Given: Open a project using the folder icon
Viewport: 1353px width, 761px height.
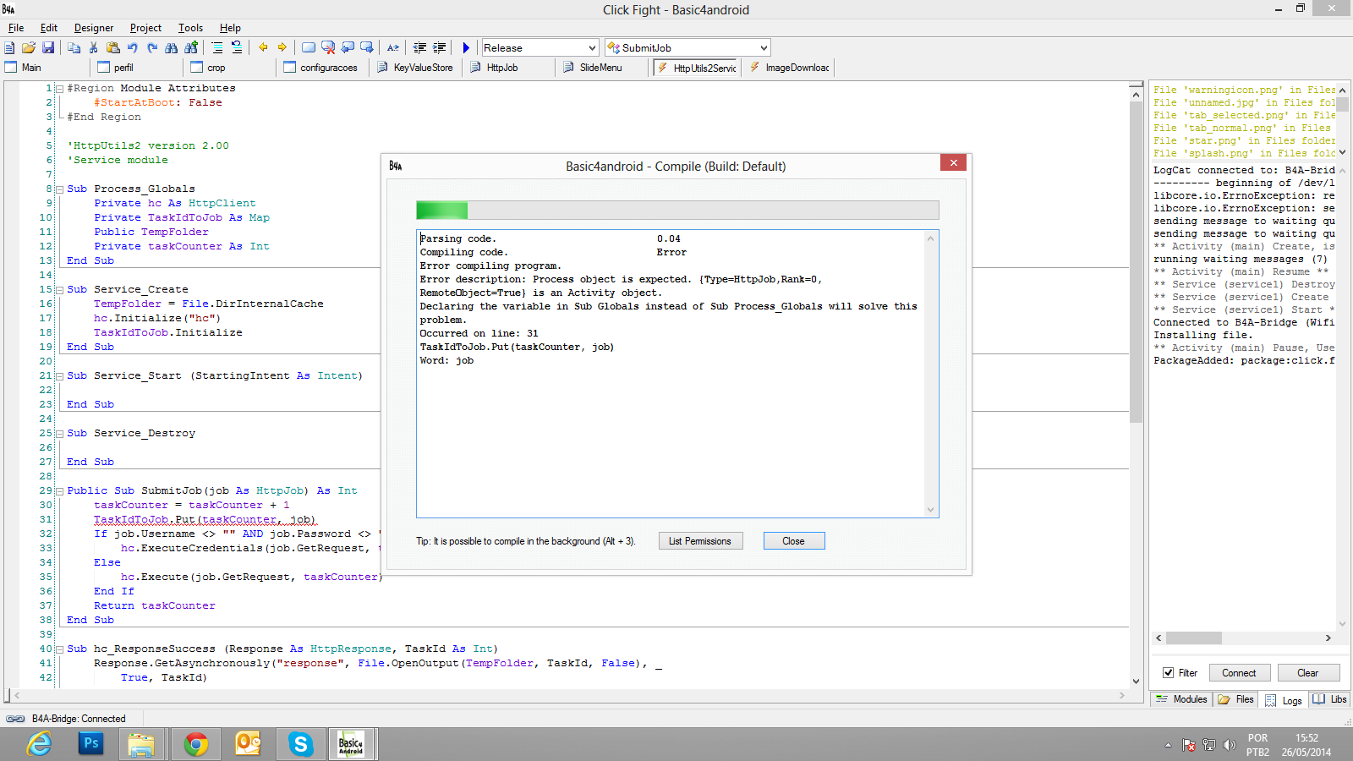Looking at the screenshot, I should (x=29, y=48).
